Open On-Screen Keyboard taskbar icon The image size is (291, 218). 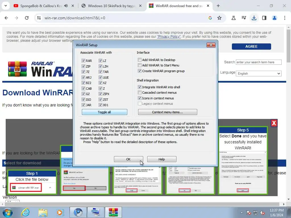pos(96,212)
